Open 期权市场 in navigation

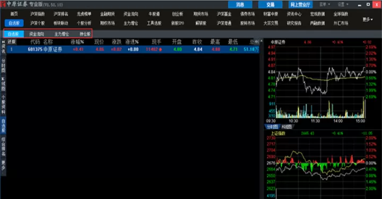coord(107,23)
